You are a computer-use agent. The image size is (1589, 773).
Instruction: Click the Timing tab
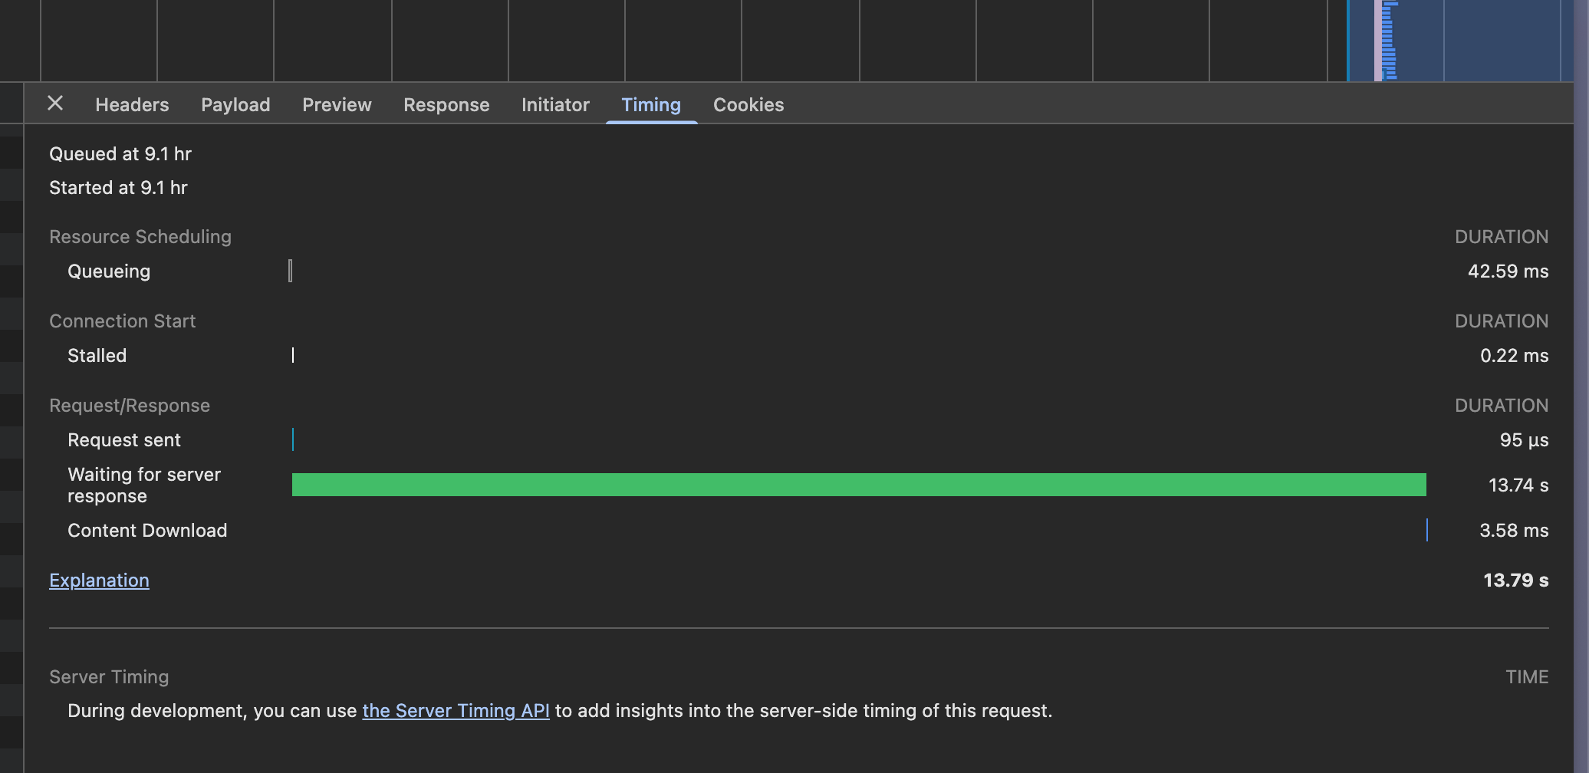click(x=650, y=105)
